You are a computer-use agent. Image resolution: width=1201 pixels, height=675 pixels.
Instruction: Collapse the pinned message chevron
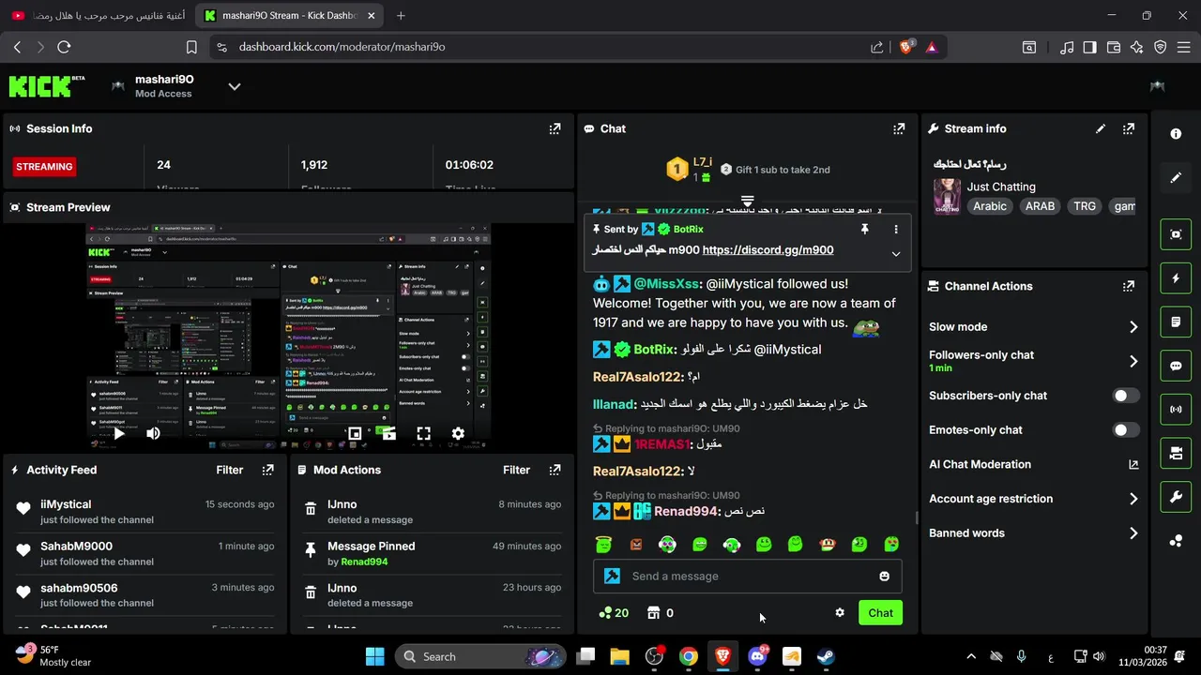(x=896, y=253)
